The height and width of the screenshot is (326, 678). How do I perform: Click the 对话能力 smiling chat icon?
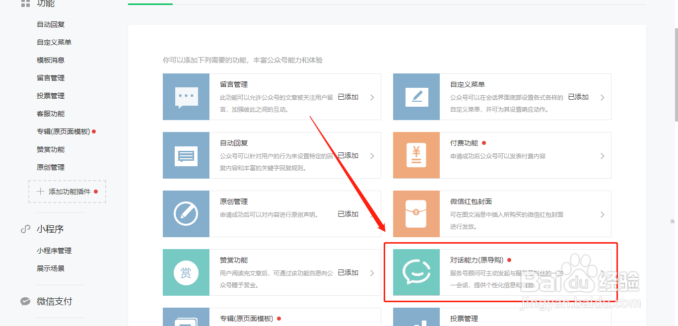(x=416, y=272)
